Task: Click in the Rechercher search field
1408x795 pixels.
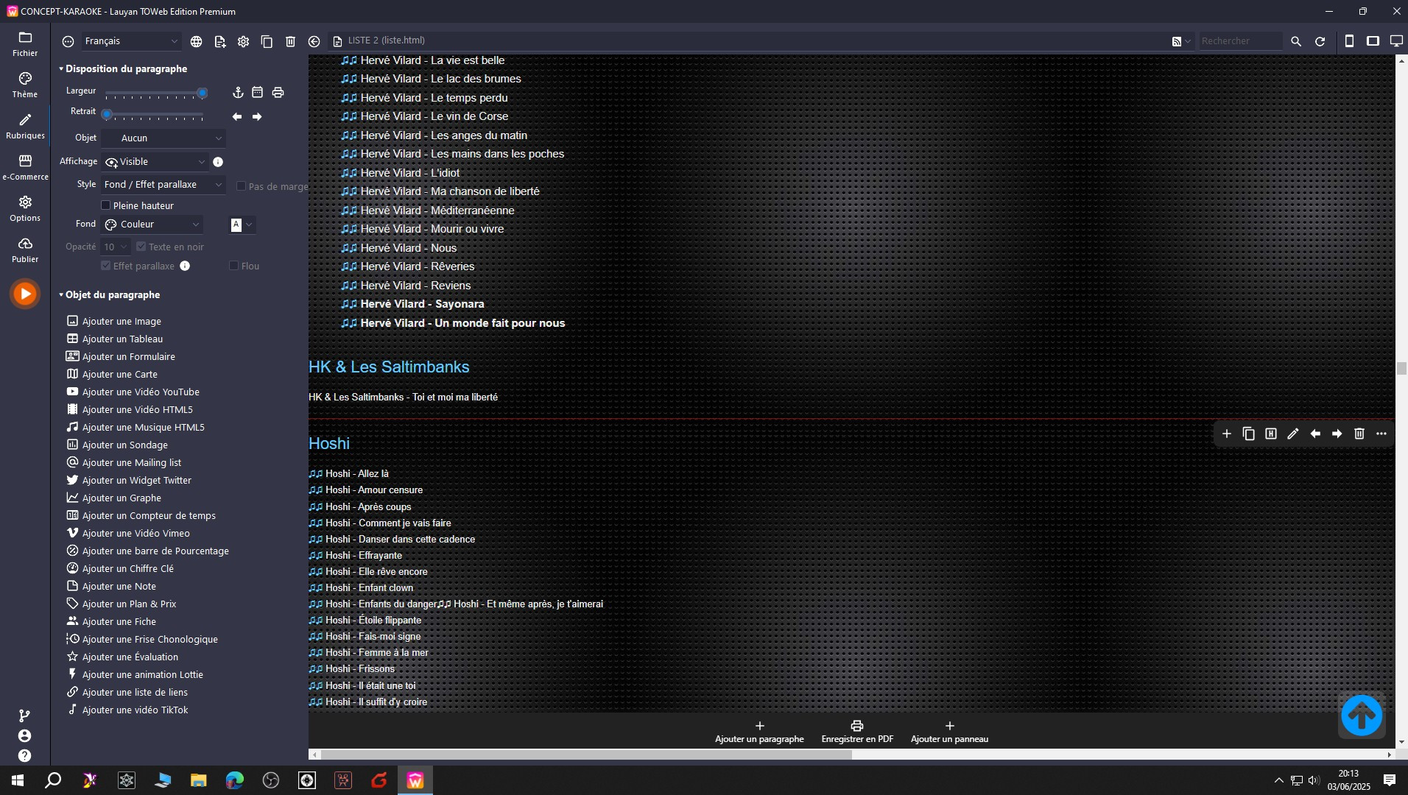Action: [1240, 41]
